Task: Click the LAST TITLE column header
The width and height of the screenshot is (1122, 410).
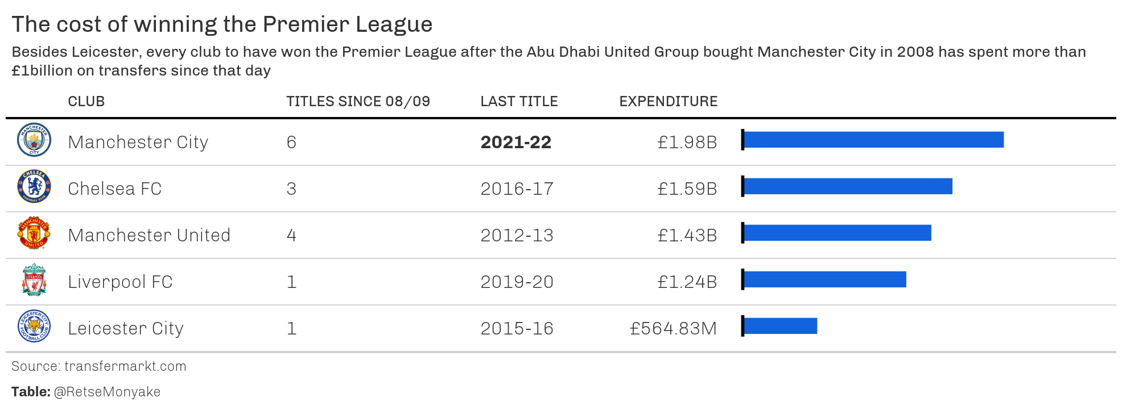Action: click(x=519, y=102)
